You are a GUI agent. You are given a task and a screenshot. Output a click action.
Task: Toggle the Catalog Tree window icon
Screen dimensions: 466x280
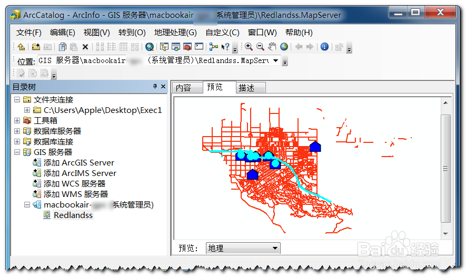tap(164, 47)
